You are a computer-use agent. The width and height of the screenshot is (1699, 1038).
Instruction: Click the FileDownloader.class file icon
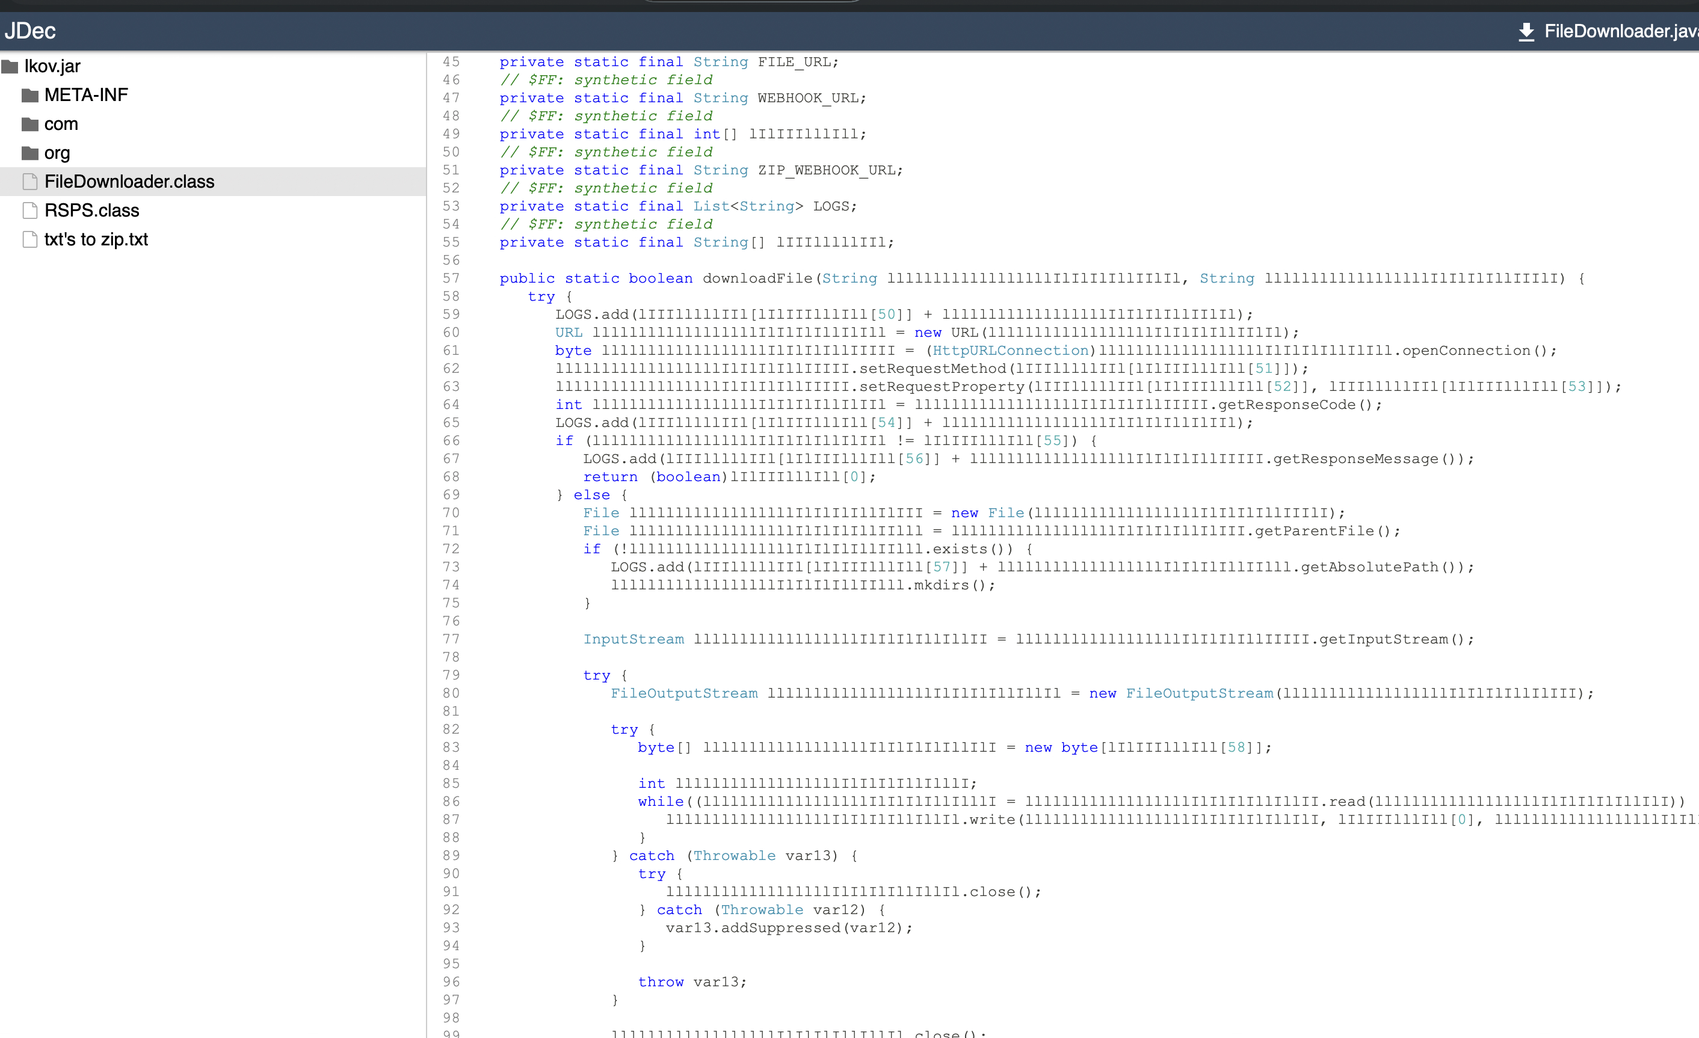click(x=29, y=182)
